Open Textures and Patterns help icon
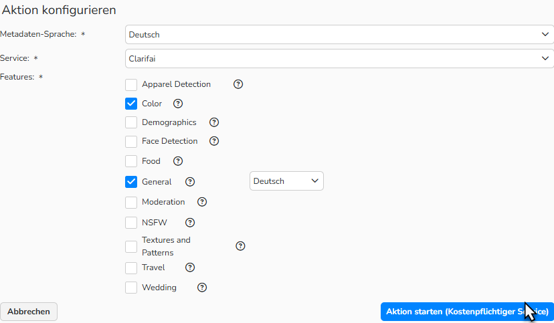 (240, 246)
